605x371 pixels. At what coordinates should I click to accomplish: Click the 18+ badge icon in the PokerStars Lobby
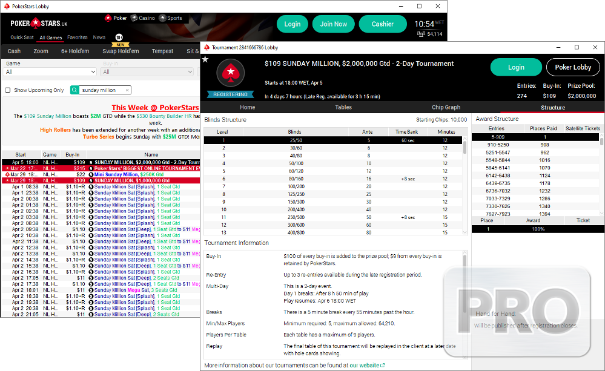(119, 38)
